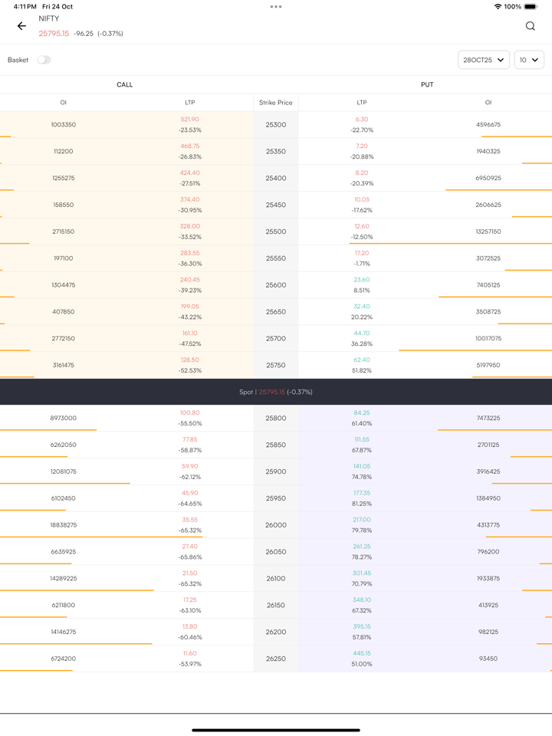Tap the back arrow icon
Image resolution: width=552 pixels, height=736 pixels.
click(21, 26)
